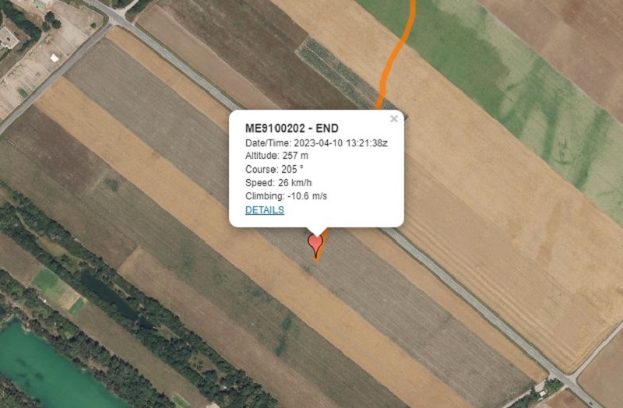Click the popup's pointer tail above marker
Screen dimensions: 623x408
coord(317,231)
